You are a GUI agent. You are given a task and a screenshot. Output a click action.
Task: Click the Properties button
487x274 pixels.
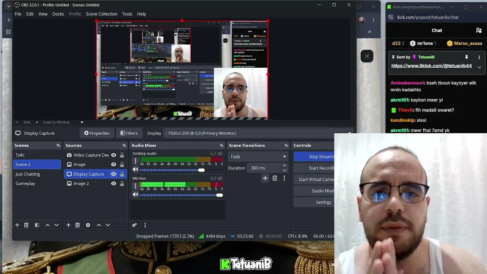click(x=97, y=133)
